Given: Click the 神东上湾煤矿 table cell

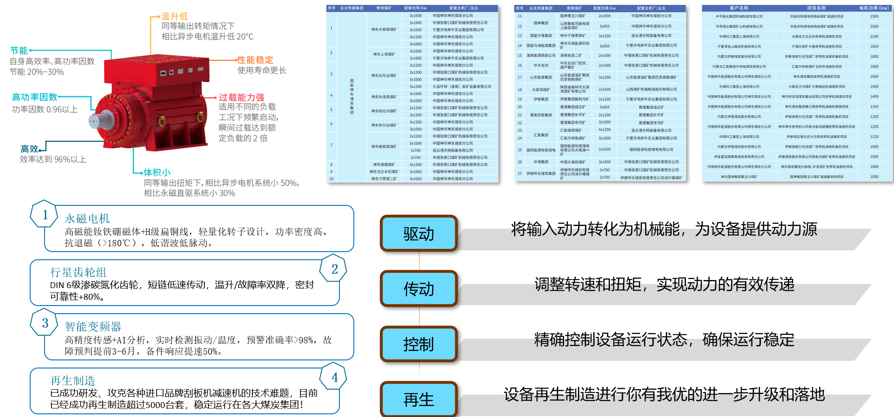Looking at the screenshot, I should point(384,54).
